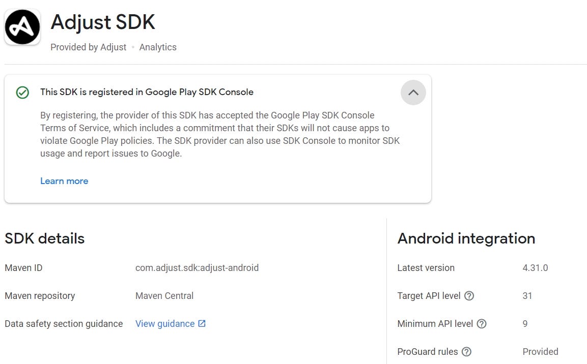Click the Maven Central repository text
This screenshot has height=364, width=587.
163,296
